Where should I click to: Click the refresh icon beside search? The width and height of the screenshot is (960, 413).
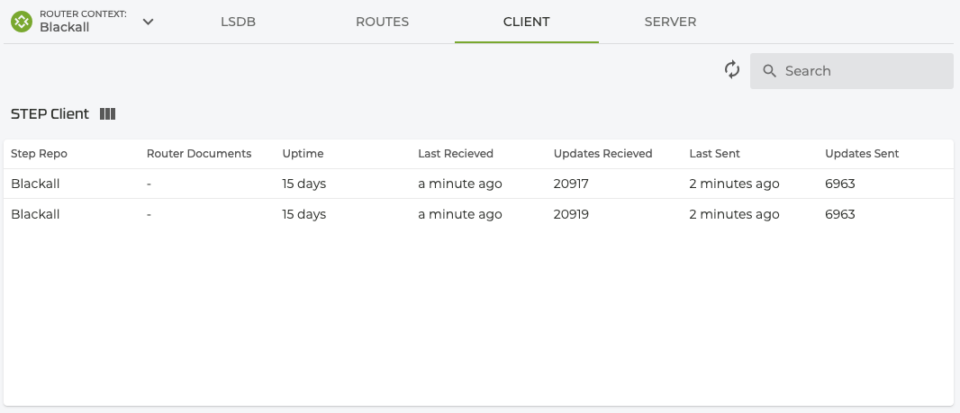[732, 70]
